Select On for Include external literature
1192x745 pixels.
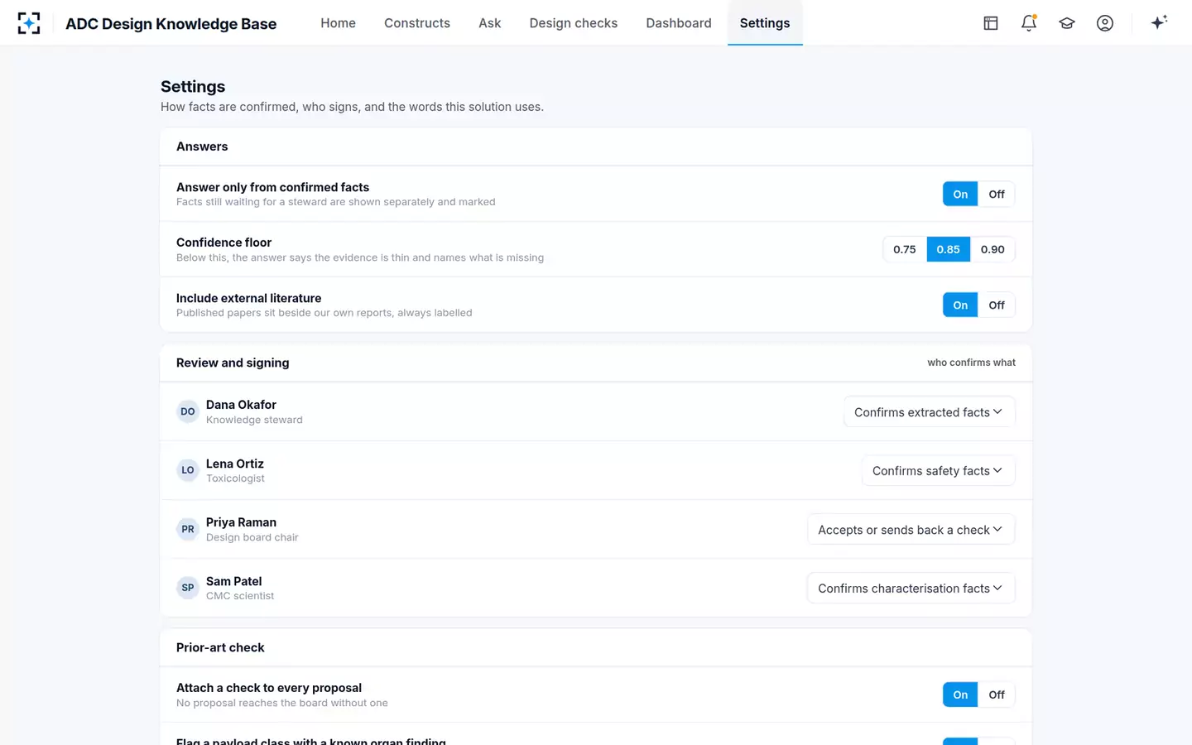point(960,305)
